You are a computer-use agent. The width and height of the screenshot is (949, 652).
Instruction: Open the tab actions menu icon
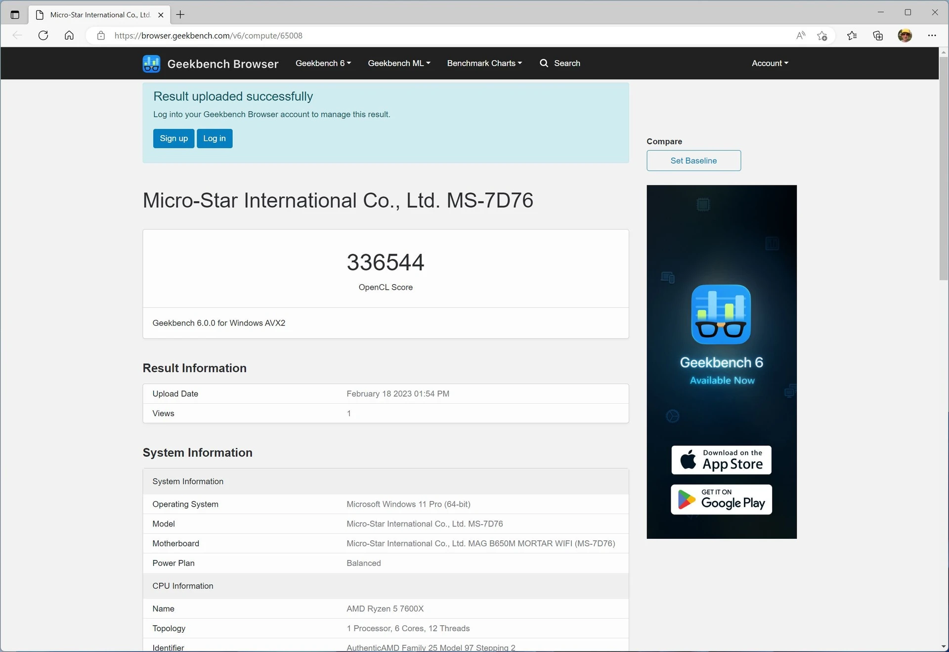(x=15, y=15)
